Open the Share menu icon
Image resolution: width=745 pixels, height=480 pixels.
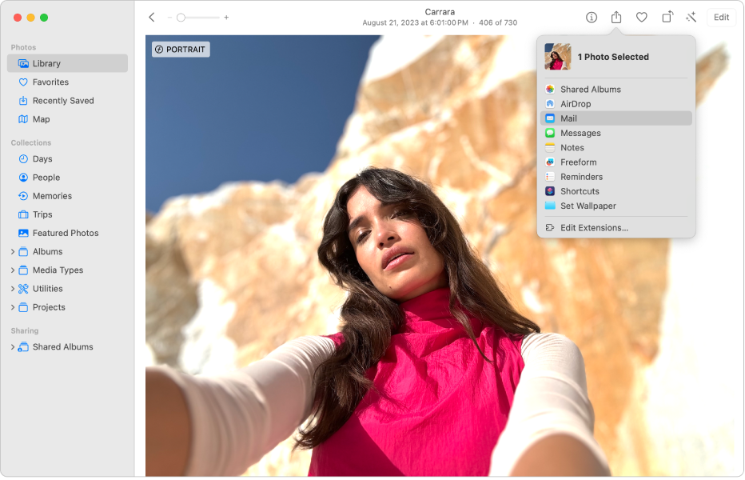[x=616, y=16]
